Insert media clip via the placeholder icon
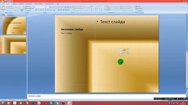This screenshot has width=188, height=105. pyautogui.click(x=128, y=53)
